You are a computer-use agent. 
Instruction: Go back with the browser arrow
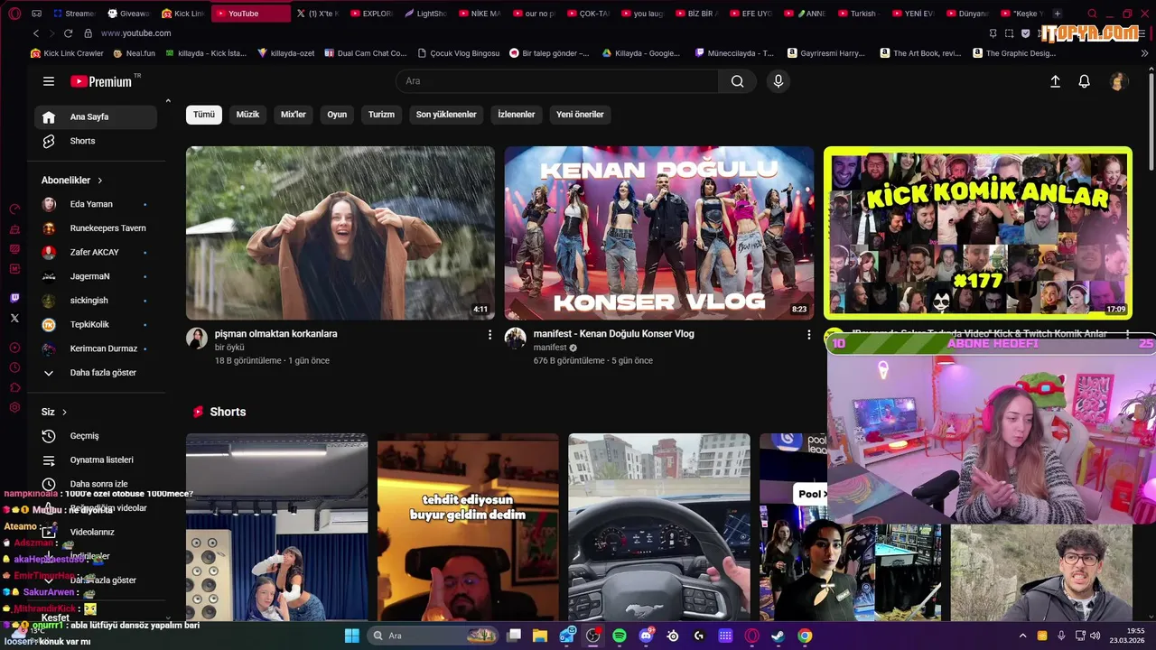point(36,33)
